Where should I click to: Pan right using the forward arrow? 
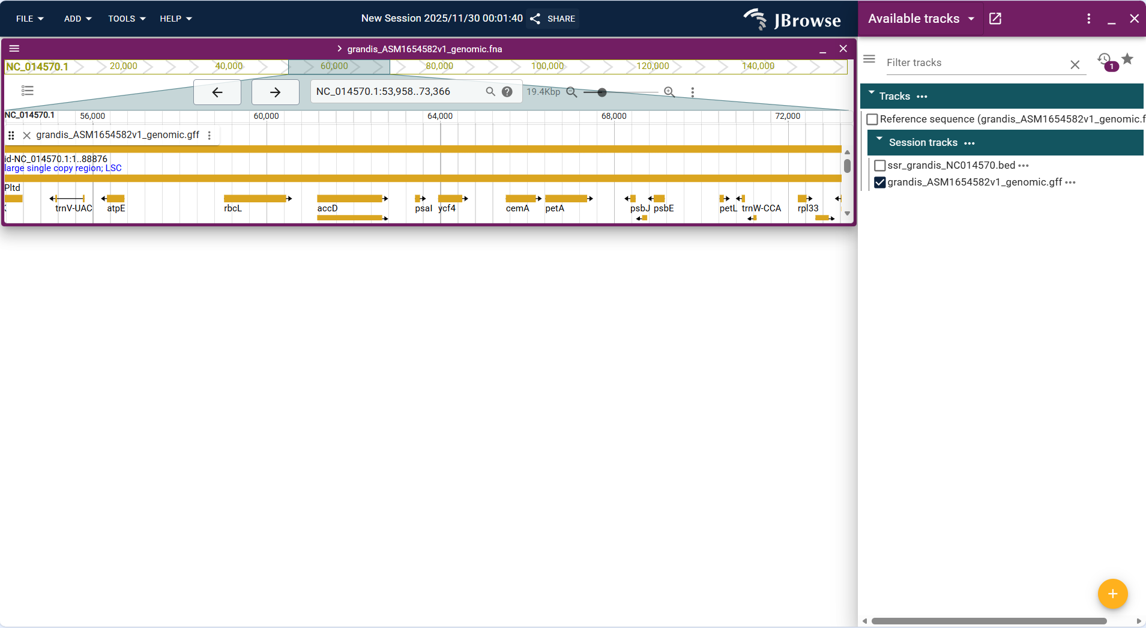click(x=274, y=92)
